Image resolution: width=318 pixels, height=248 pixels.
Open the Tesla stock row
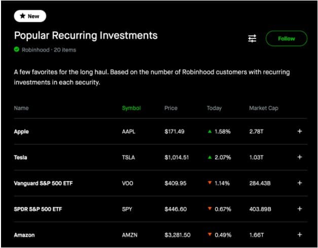[x=161, y=157]
